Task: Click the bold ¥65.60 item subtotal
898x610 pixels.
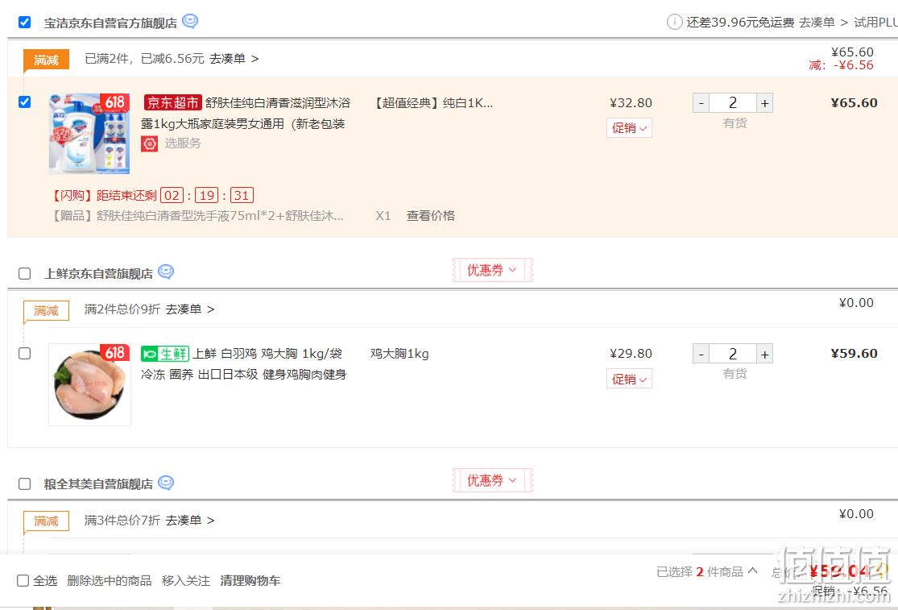Action: tap(854, 103)
